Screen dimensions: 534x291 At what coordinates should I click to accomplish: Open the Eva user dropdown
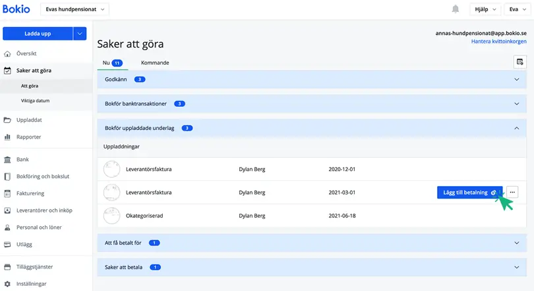click(518, 9)
